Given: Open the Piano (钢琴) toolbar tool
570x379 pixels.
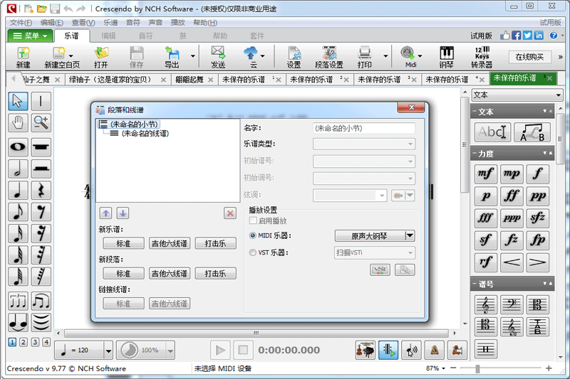Looking at the screenshot, I should tap(447, 57).
